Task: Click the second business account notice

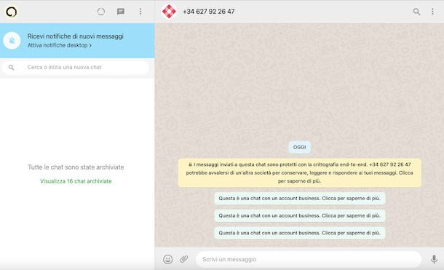Action: (x=300, y=215)
